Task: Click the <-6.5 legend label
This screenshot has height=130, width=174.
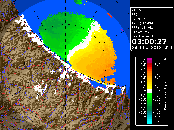Action: [x=158, y=121]
